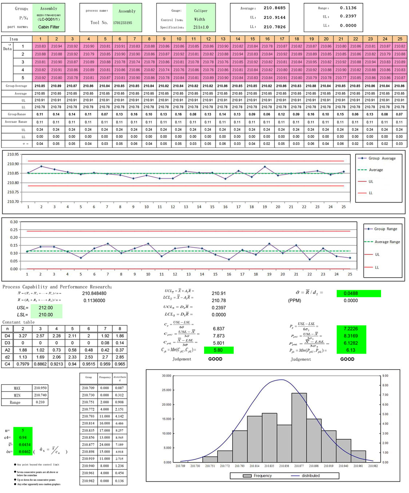This screenshot has height=493, width=409.
Task: Select the tallest histogram bar at 210.877
Action: tap(299, 428)
